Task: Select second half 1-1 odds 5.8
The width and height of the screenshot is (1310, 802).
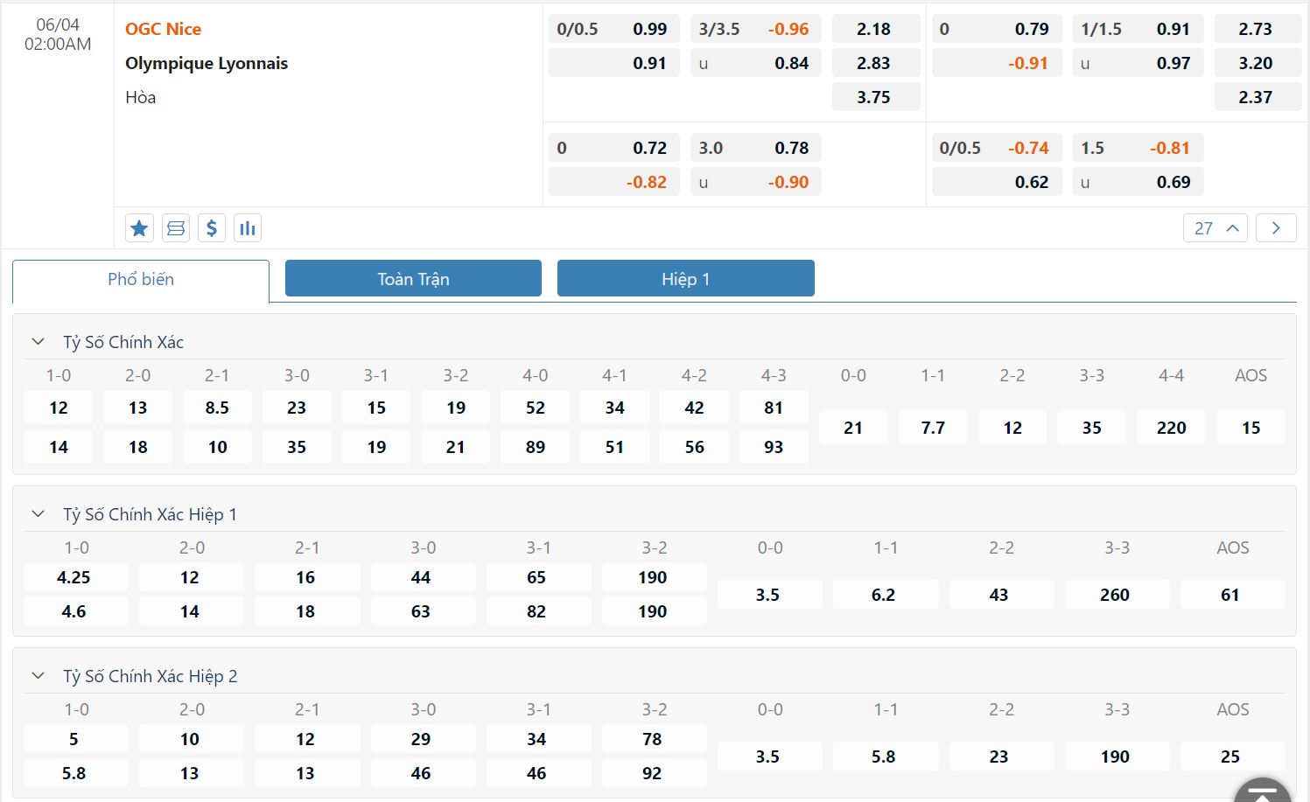Action: tap(886, 757)
